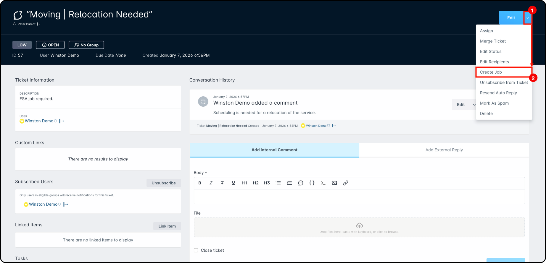Insert a numbered list in the comment
546x263 pixels.
click(x=289, y=183)
